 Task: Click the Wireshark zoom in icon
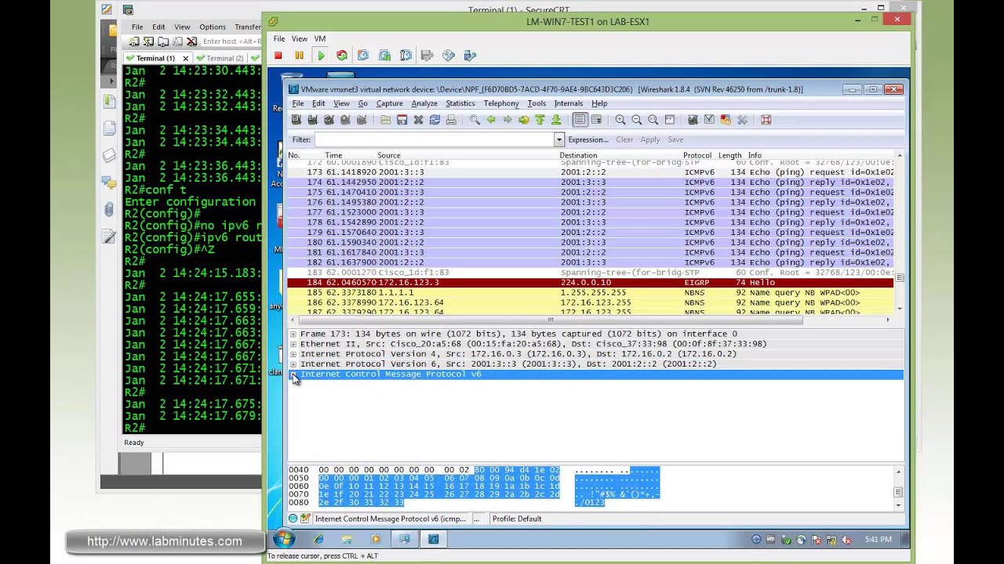pyautogui.click(x=620, y=120)
